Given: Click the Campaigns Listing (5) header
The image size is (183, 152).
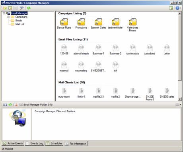Looking at the screenshot, I should (72, 13).
